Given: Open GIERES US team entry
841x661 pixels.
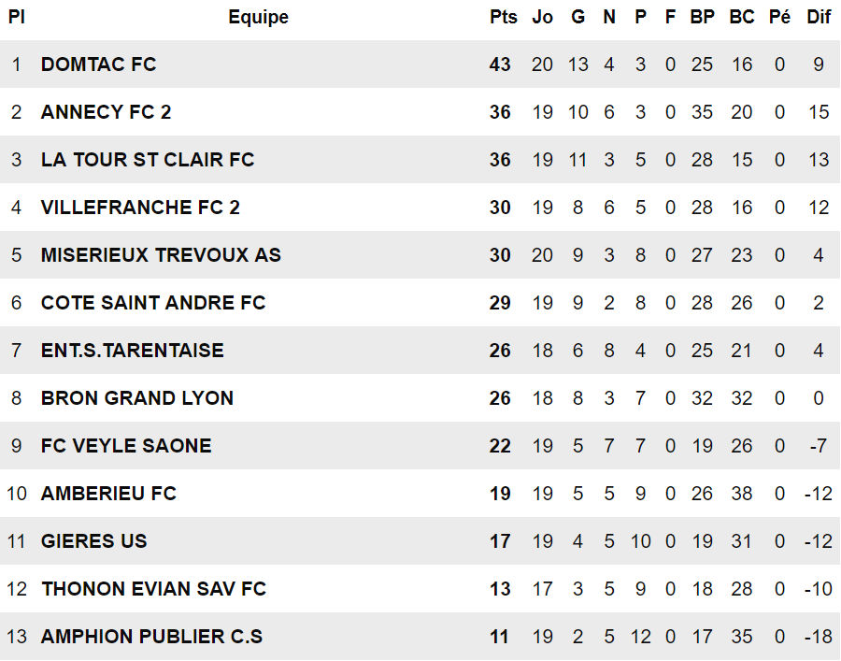Looking at the screenshot, I should tap(93, 541).
